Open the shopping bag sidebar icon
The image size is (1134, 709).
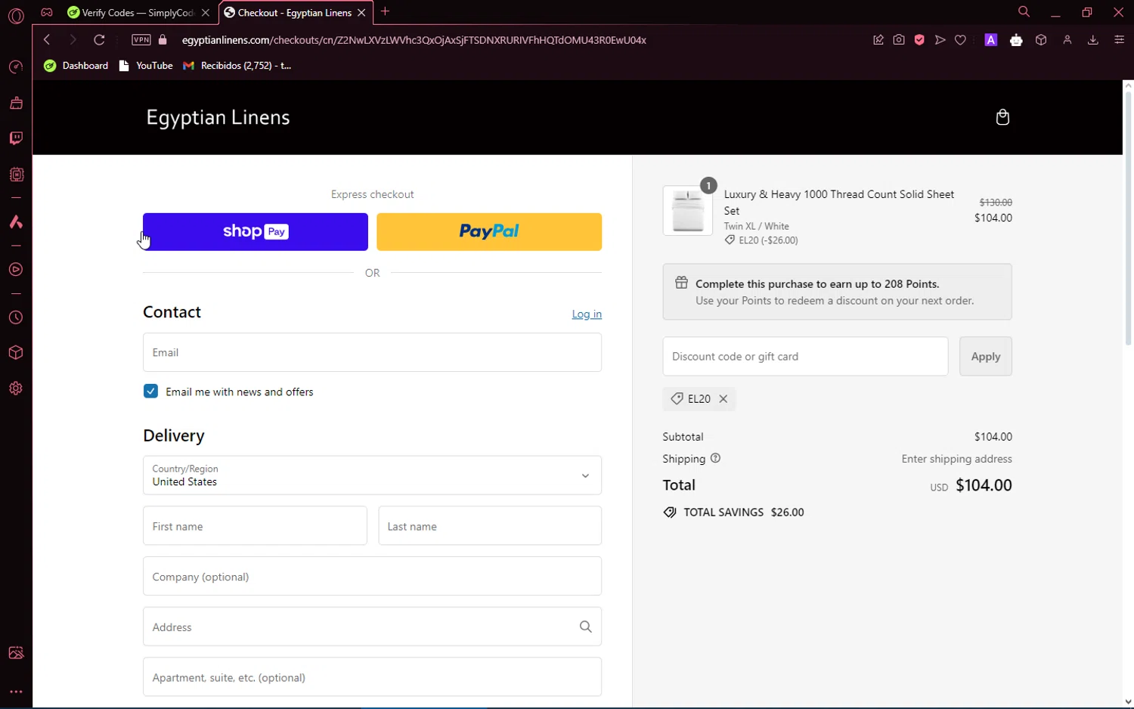[16, 103]
